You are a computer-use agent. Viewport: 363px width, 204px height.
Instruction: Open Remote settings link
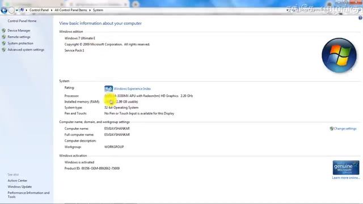19,37
